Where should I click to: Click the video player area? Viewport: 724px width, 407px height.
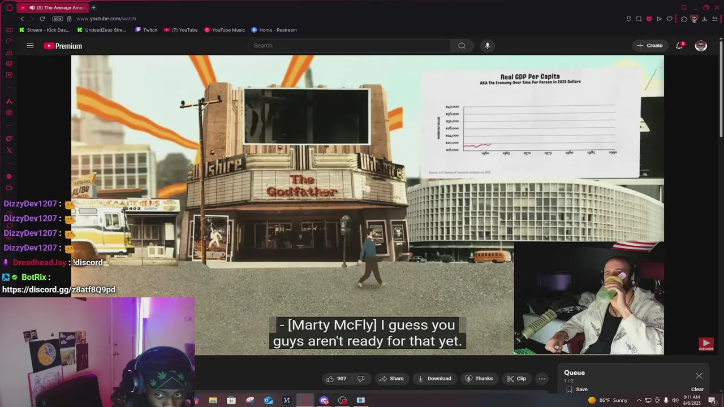tap(367, 205)
